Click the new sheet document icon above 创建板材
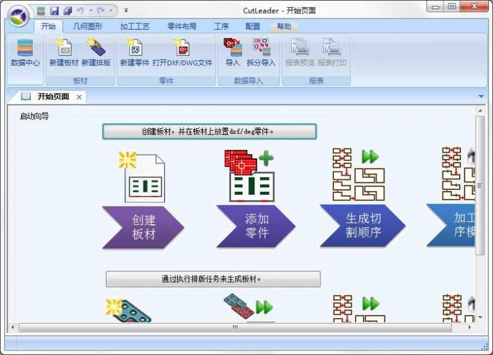Screen dimensions: 493x355 (142, 177)
